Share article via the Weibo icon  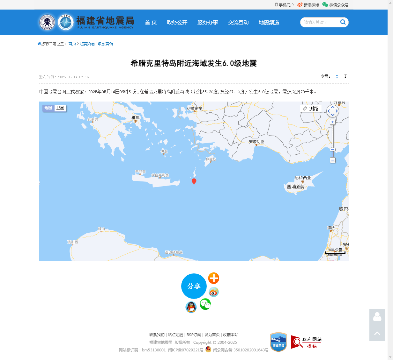click(214, 292)
